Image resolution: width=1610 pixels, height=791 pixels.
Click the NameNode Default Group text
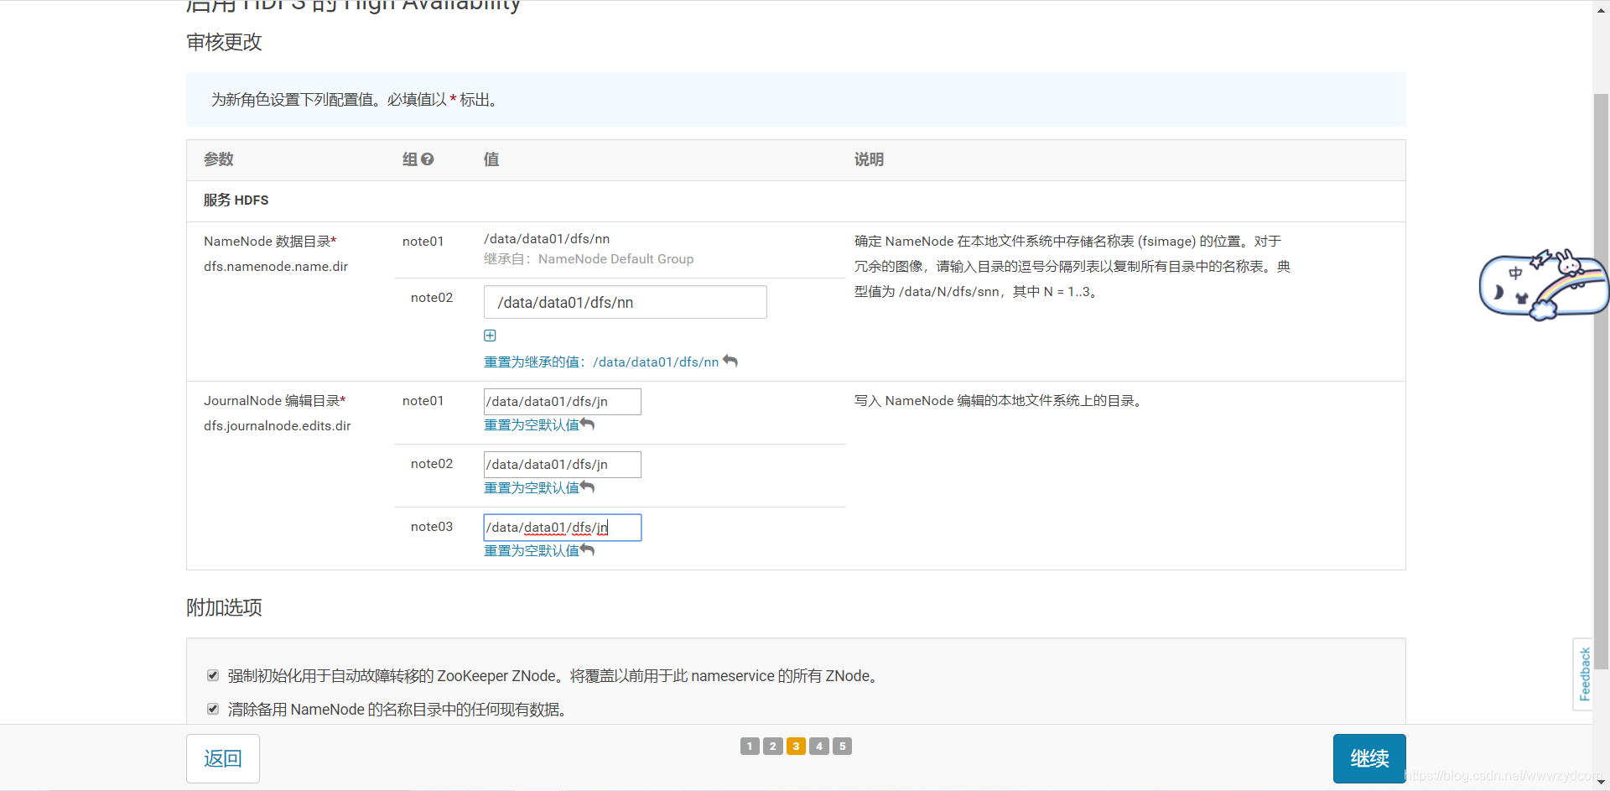point(615,259)
